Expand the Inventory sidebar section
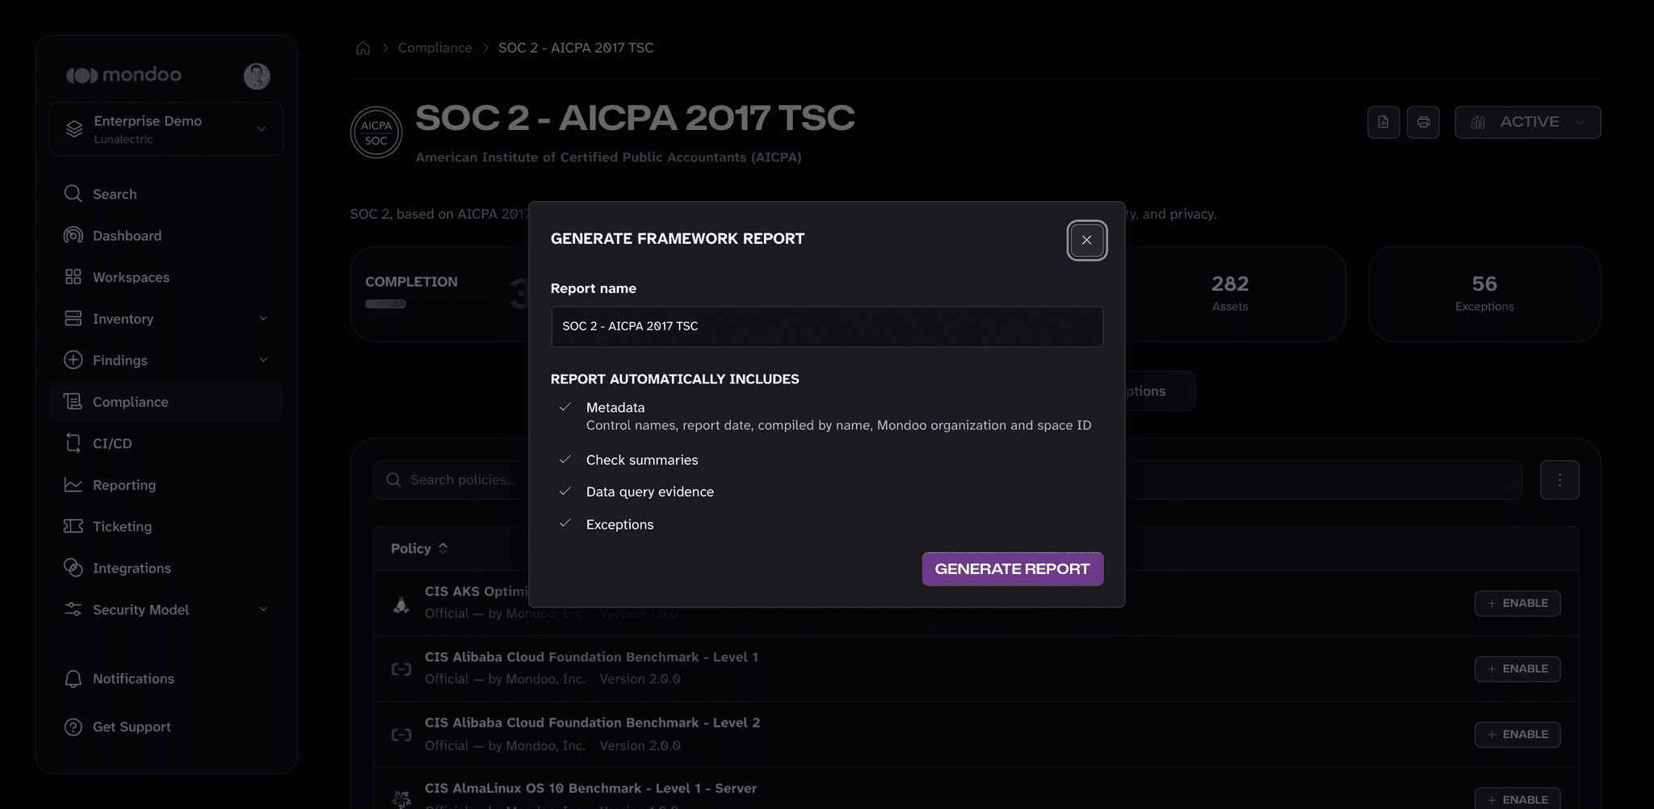This screenshot has height=809, width=1654. point(166,318)
